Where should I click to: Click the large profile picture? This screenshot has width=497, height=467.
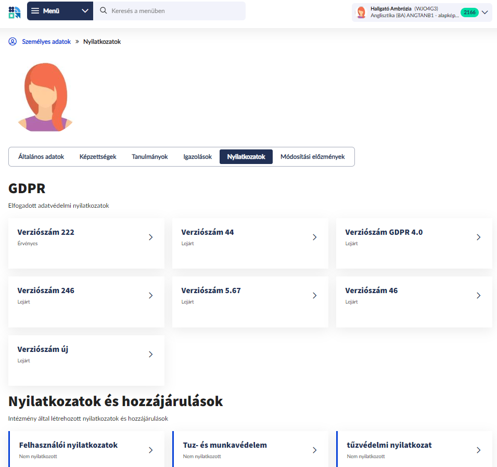tap(45, 97)
